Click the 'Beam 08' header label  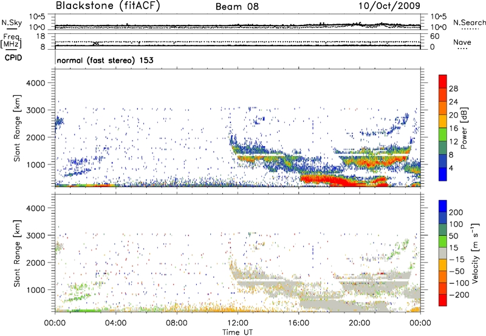coord(237,7)
